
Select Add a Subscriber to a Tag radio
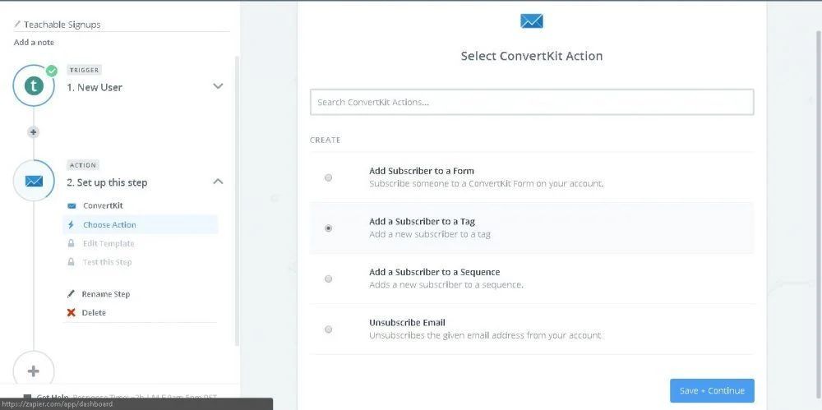click(329, 228)
